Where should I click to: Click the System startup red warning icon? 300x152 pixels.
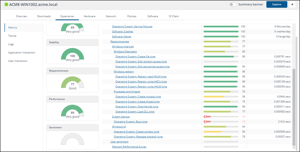[205, 117]
